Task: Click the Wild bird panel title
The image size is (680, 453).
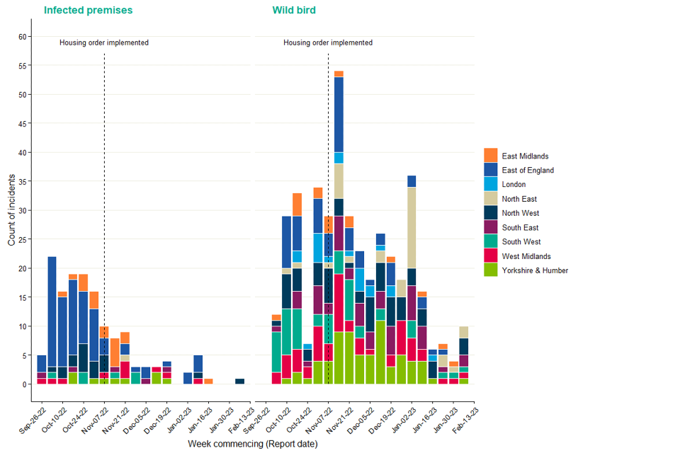Action: [293, 10]
